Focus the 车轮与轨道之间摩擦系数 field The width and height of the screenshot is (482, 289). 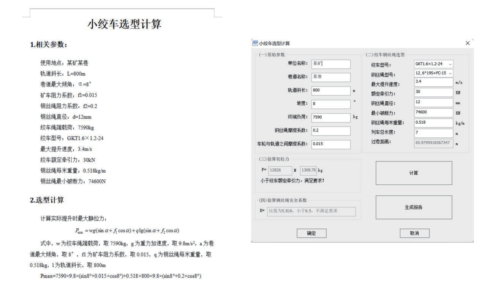coord(330,144)
